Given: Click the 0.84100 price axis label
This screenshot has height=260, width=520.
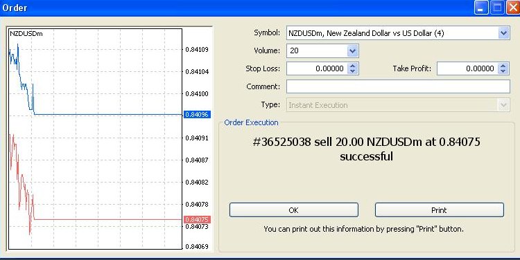Looking at the screenshot, I should (197, 94).
